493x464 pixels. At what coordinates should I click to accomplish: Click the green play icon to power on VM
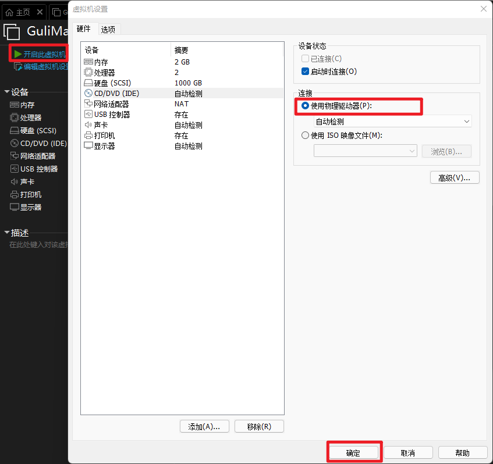pos(18,54)
